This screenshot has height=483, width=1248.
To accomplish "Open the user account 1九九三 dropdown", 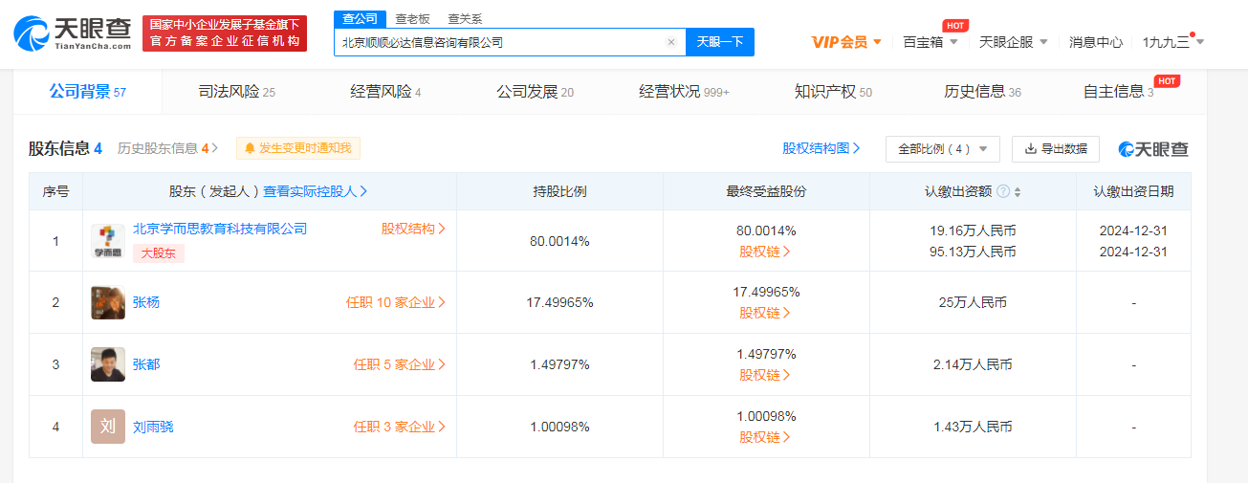I will pyautogui.click(x=1173, y=42).
